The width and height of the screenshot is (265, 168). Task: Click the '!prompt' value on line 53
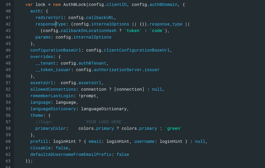pos(87,96)
